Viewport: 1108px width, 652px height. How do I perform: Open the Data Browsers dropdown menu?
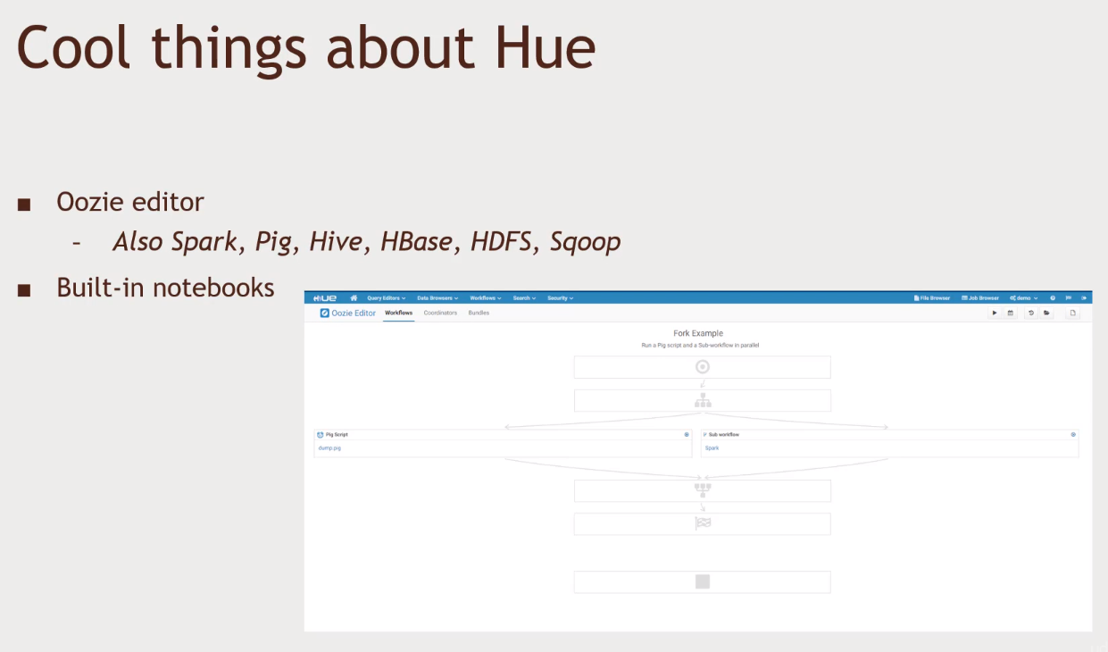pos(437,298)
